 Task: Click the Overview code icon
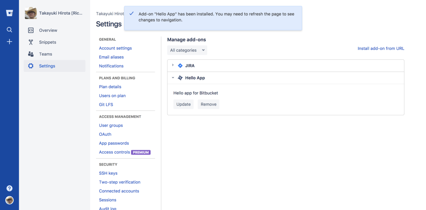31,30
